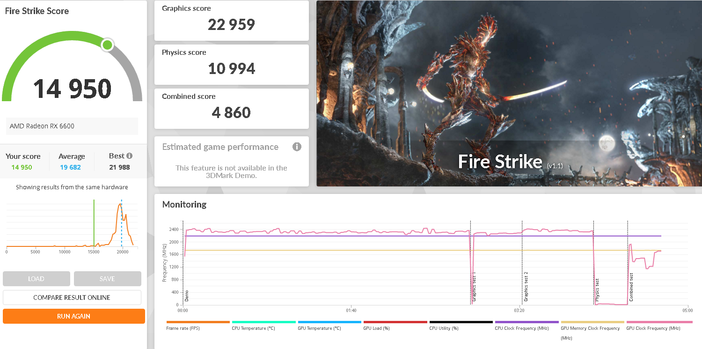The image size is (702, 349).
Task: Click the LOAD button
Action: point(37,279)
